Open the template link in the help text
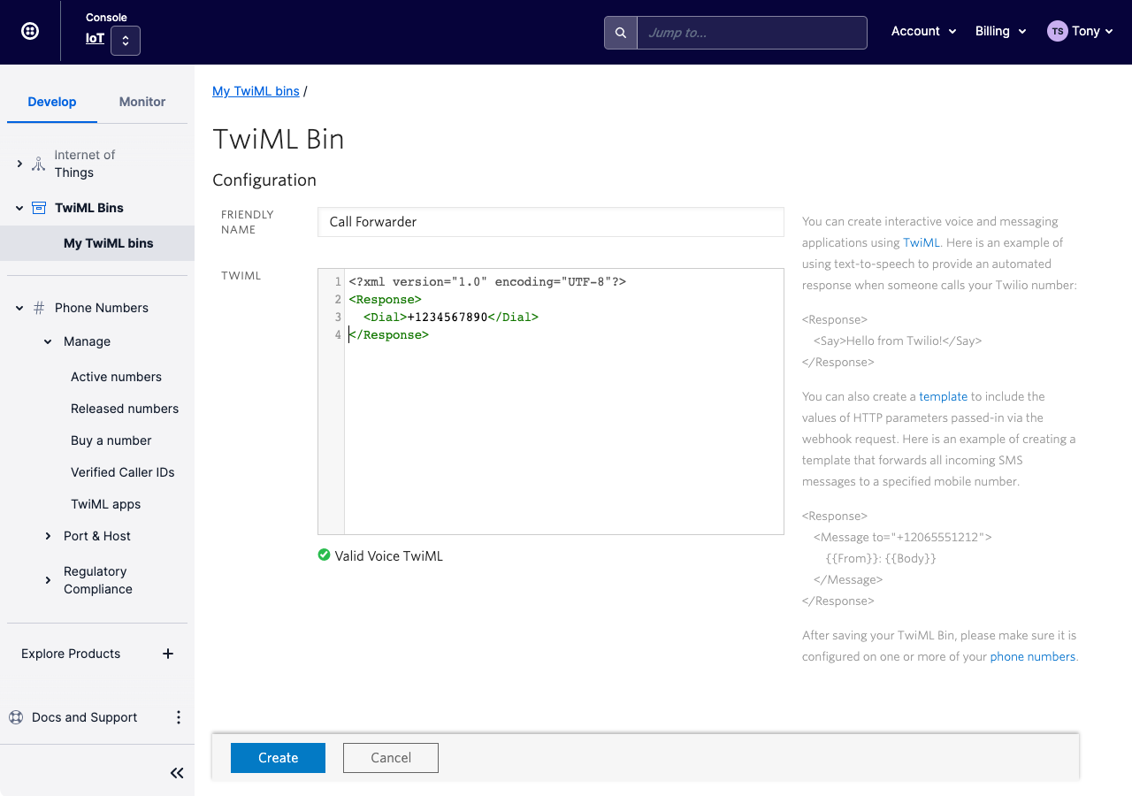 pos(943,396)
